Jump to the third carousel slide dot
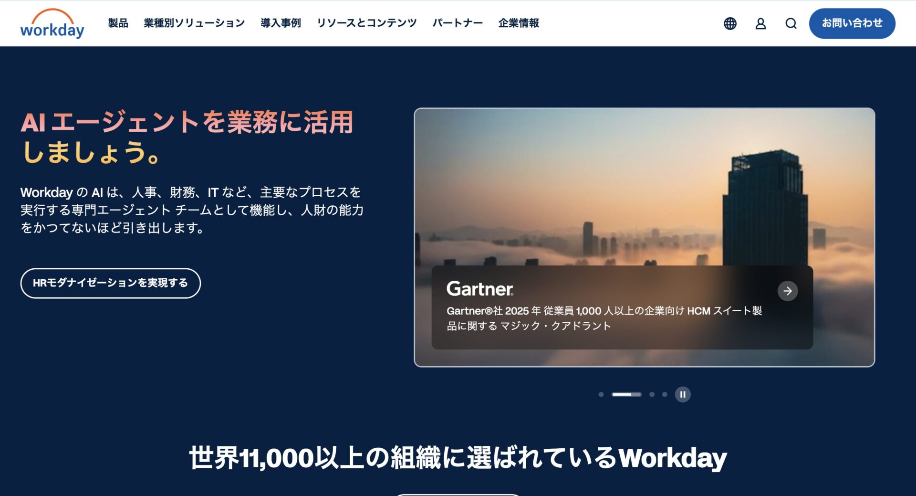The height and width of the screenshot is (496, 916). pos(652,394)
